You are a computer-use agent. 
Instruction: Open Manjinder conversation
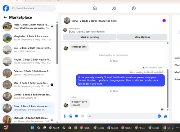point(28,38)
